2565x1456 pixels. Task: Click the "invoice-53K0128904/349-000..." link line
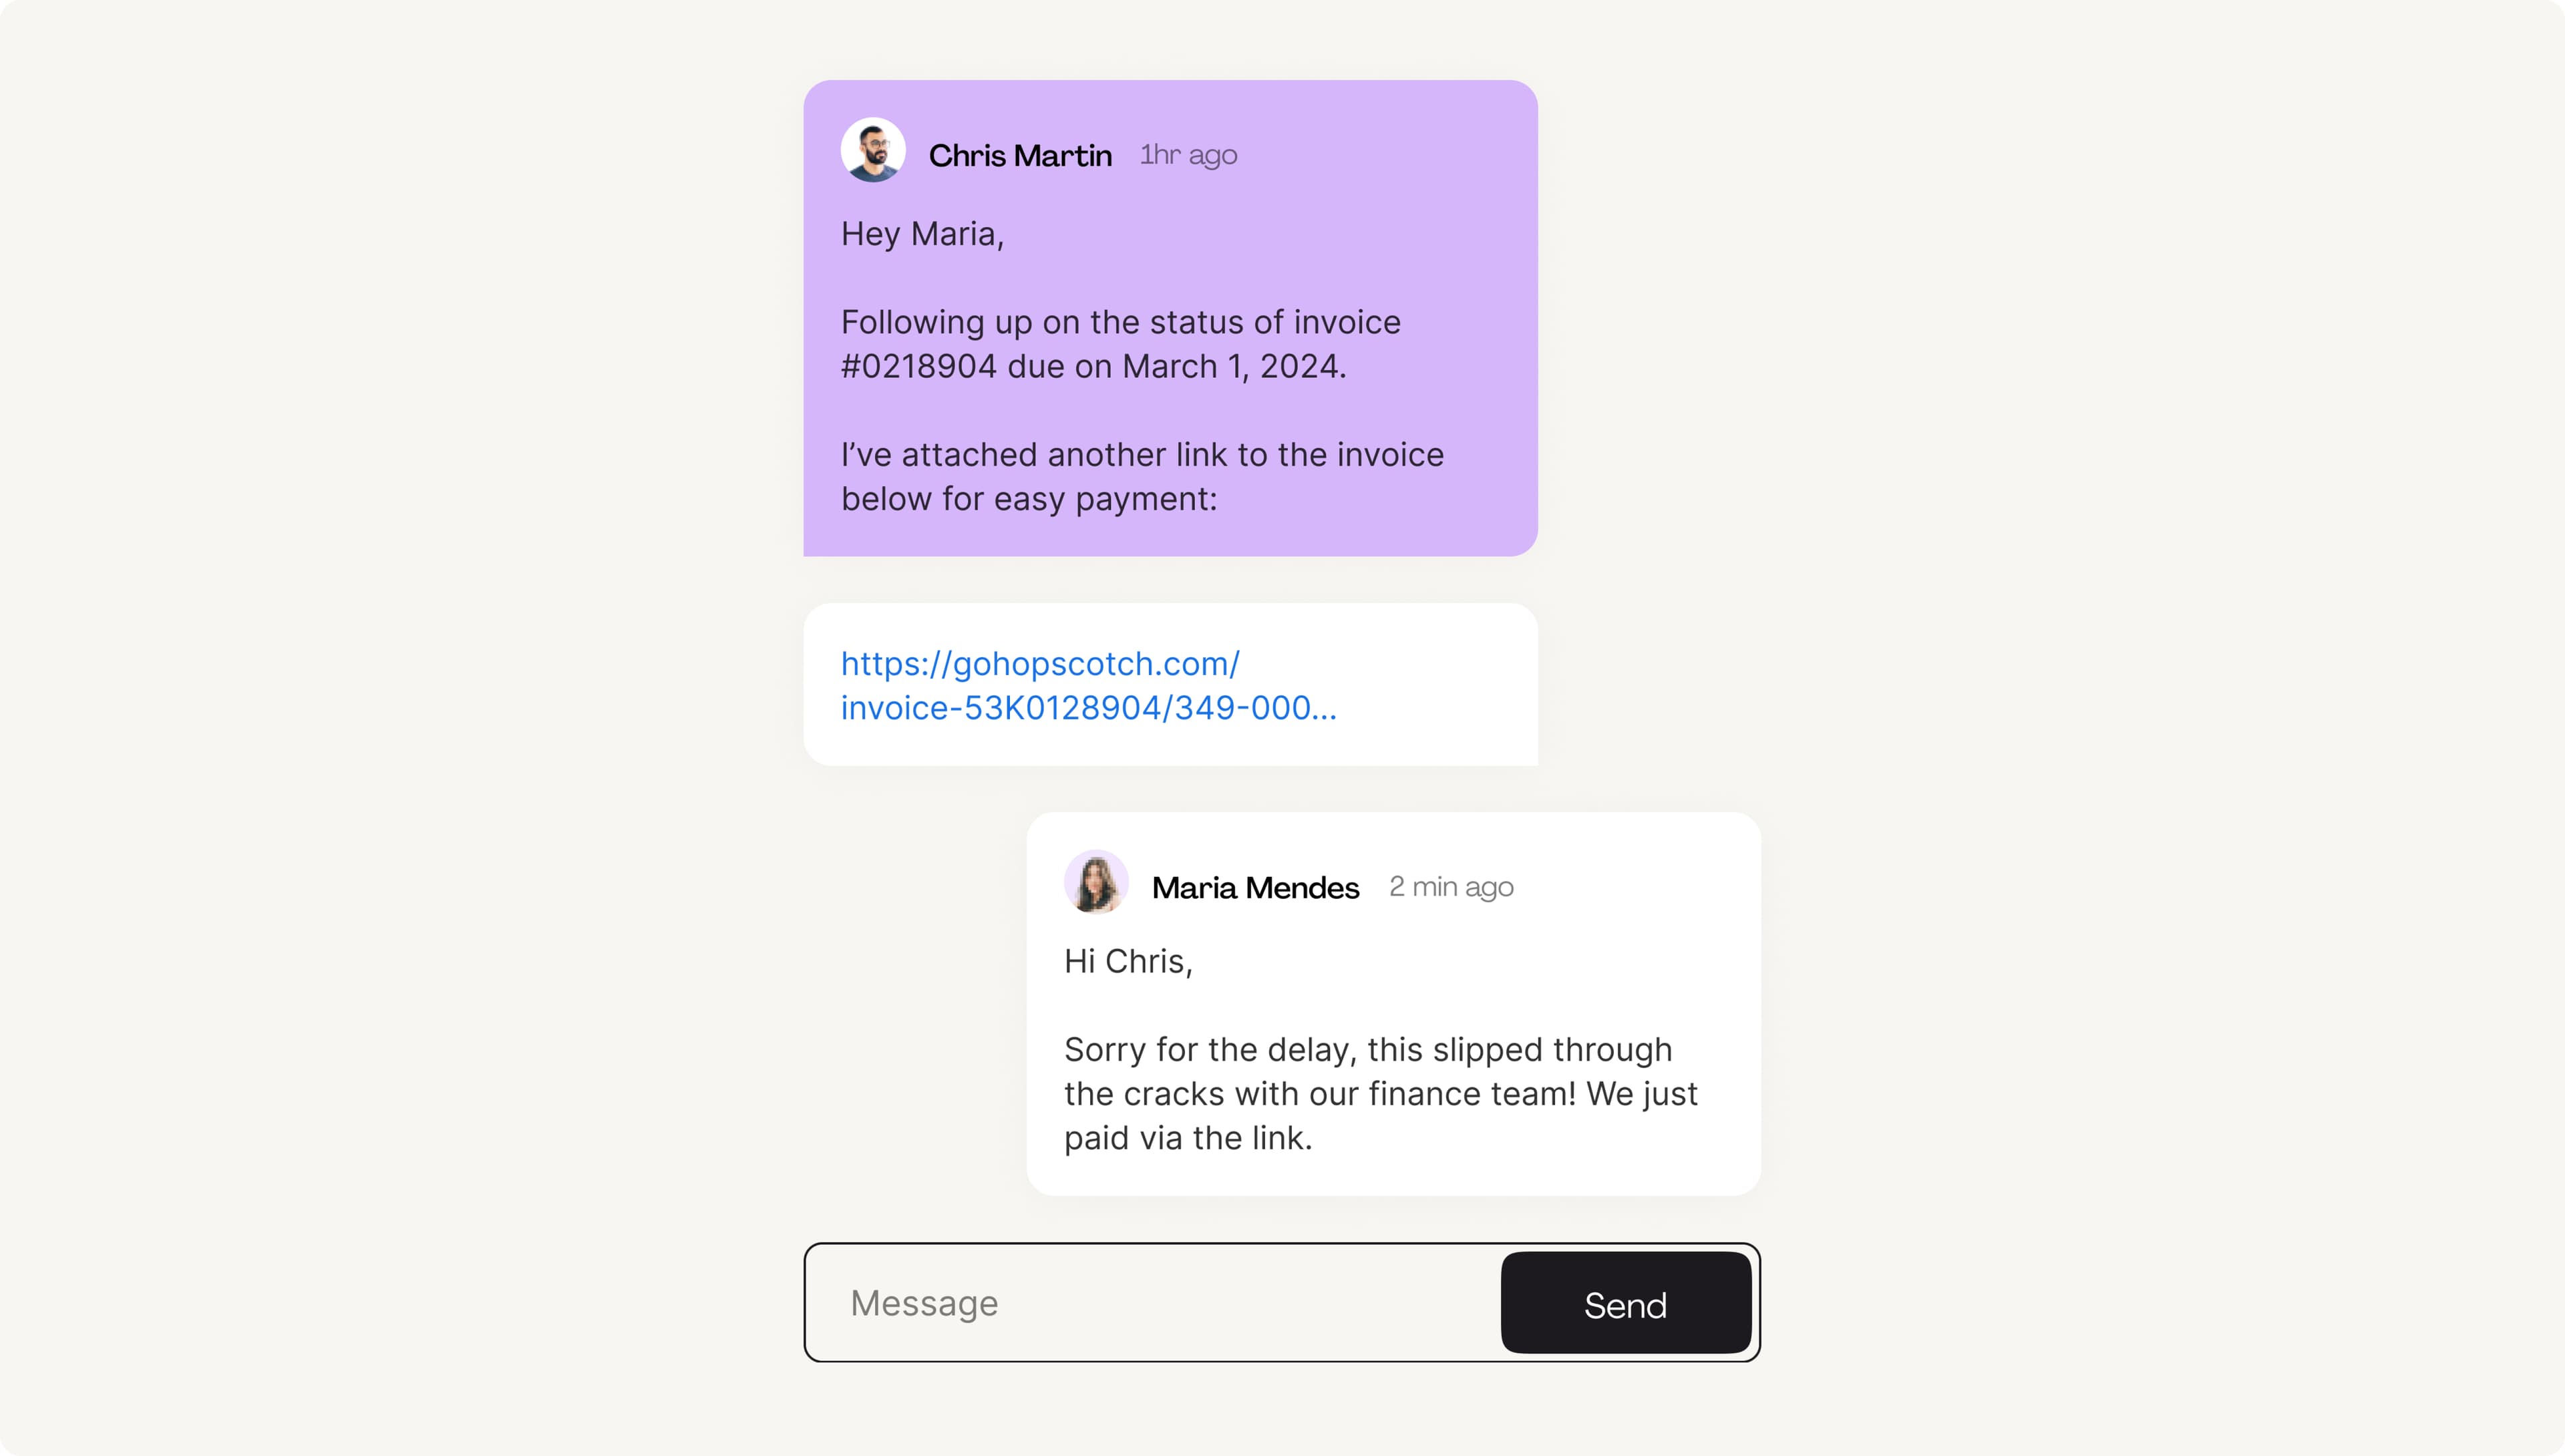click(1088, 708)
